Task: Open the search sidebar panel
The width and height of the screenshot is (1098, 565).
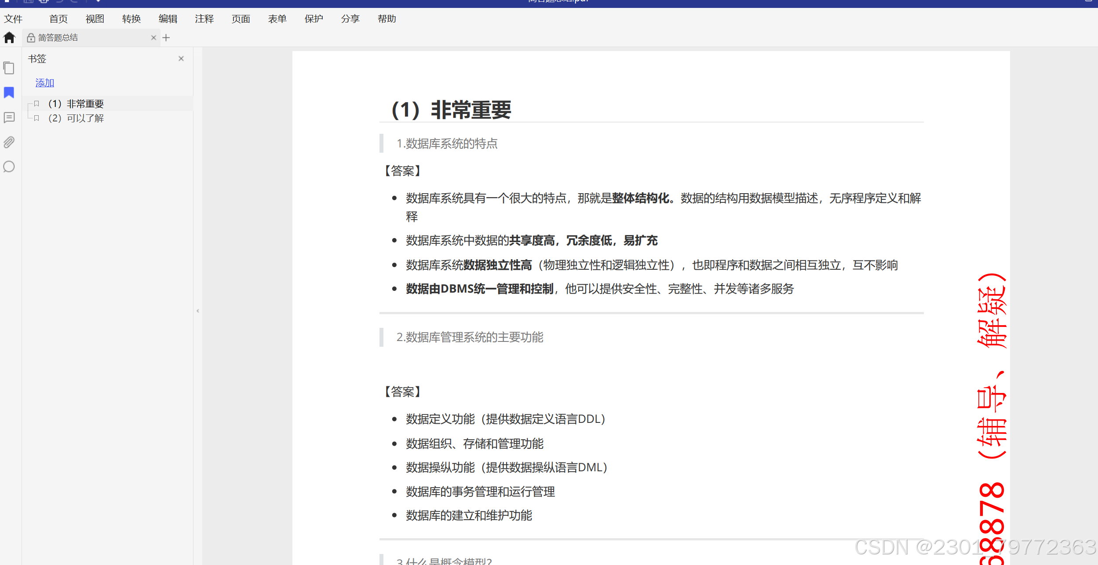Action: click(x=9, y=167)
